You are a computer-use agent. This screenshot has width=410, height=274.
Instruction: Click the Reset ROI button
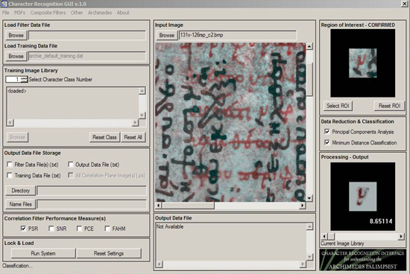click(x=389, y=106)
